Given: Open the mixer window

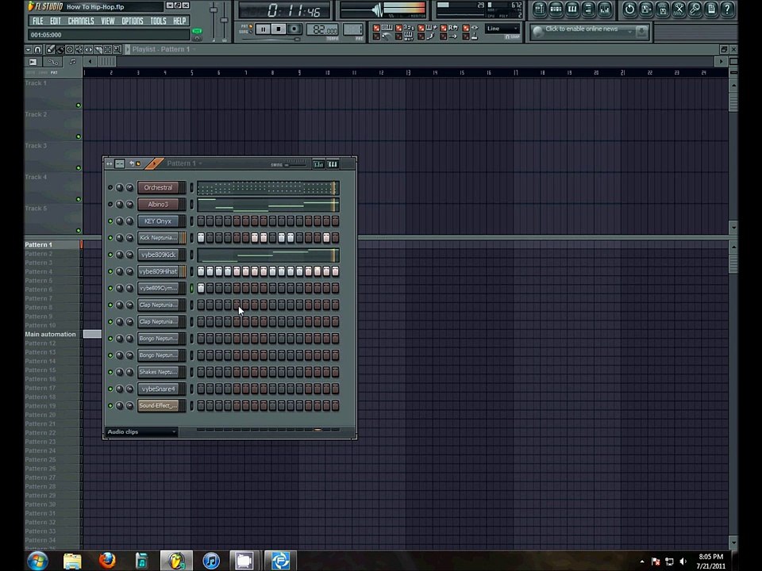Looking at the screenshot, I should click(605, 9).
